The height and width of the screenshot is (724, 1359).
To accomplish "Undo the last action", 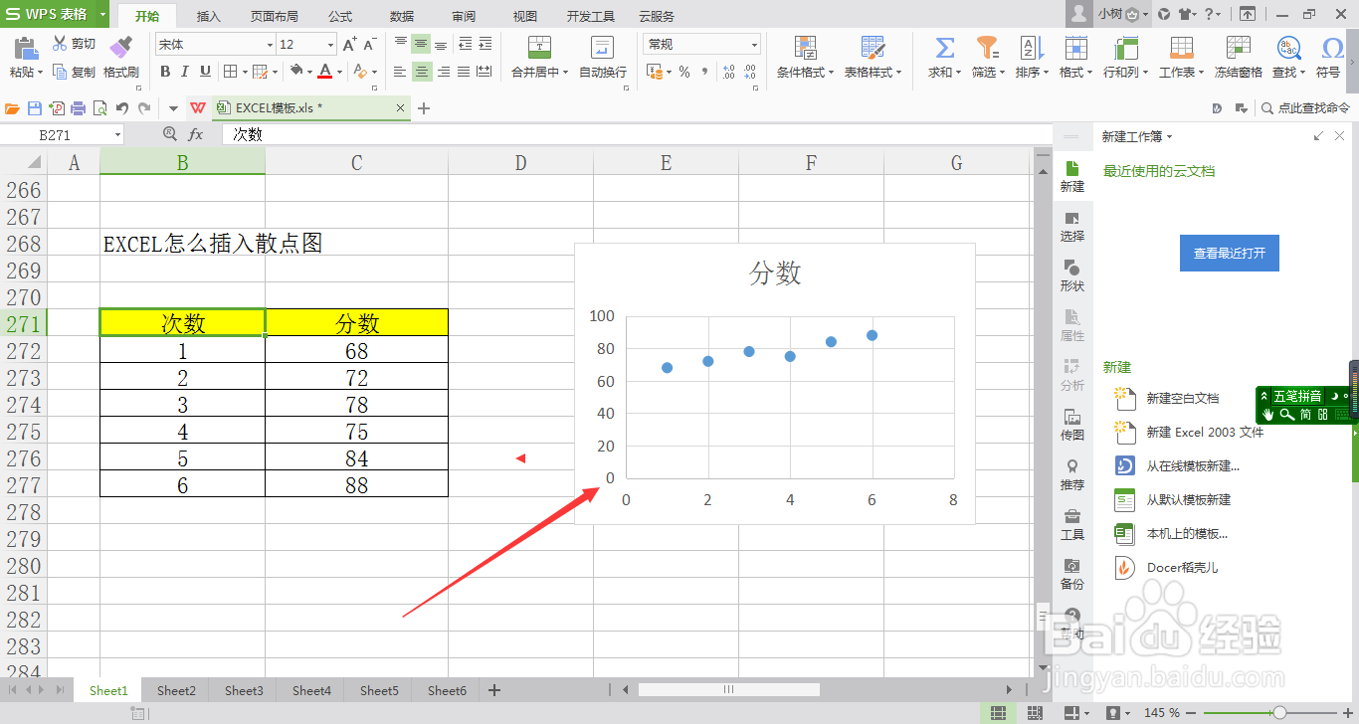I will pos(121,108).
